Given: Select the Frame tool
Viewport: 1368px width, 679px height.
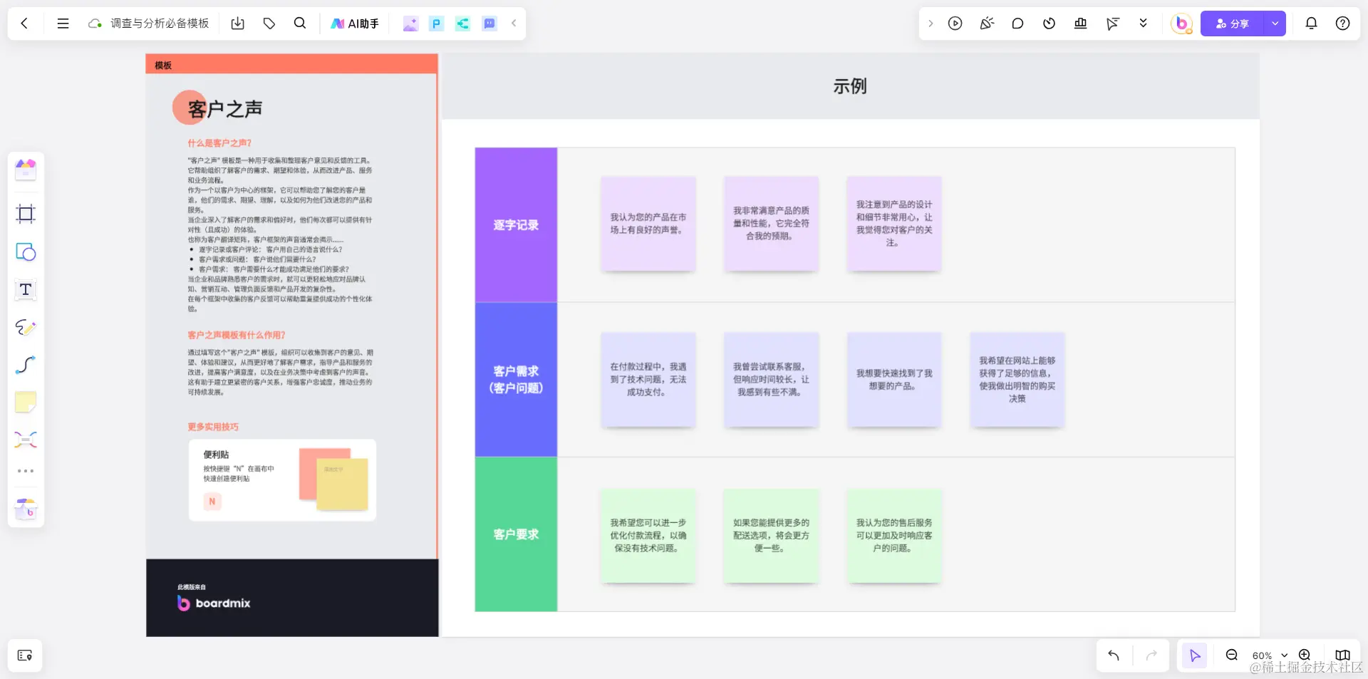Looking at the screenshot, I should point(25,214).
